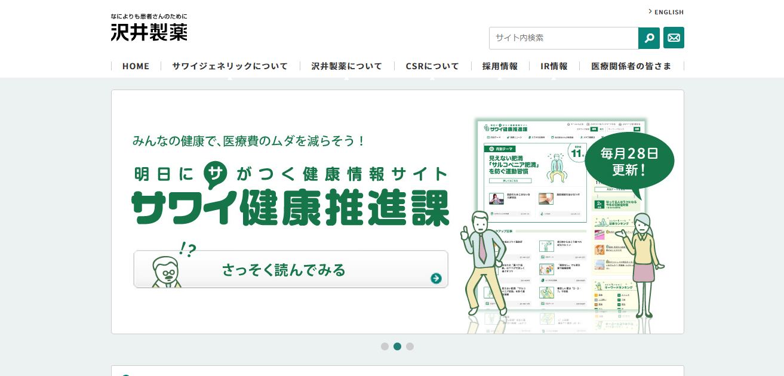
Task: Open 医療関係者の皆さま menu
Action: (631, 66)
